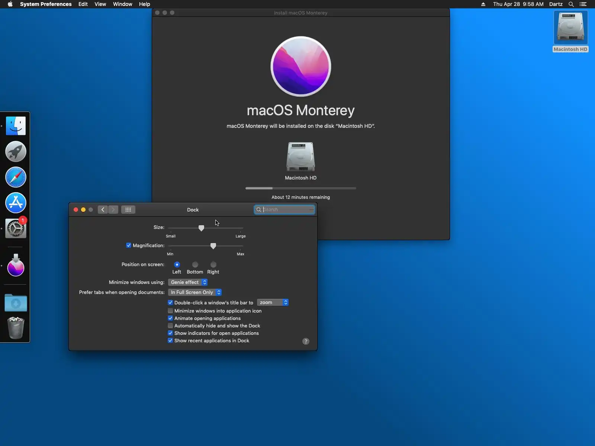Screen dimensions: 595x446
Task: Open the In Full Screen Only dropdown
Action: pyautogui.click(x=195, y=293)
